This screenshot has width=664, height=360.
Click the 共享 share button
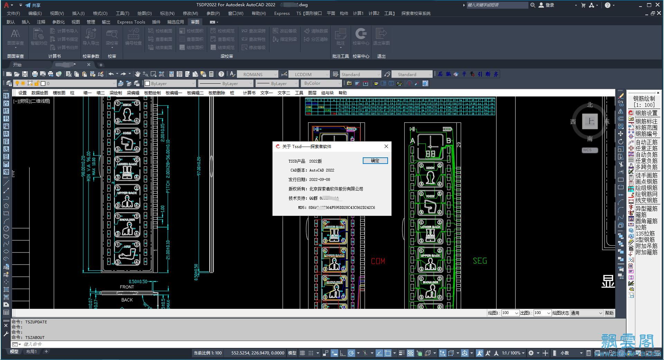pos(33,5)
